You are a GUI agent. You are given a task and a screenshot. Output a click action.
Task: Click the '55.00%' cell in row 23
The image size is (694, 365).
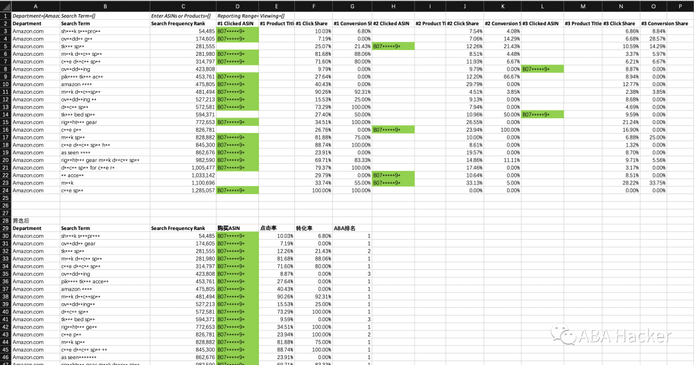pyautogui.click(x=352, y=182)
